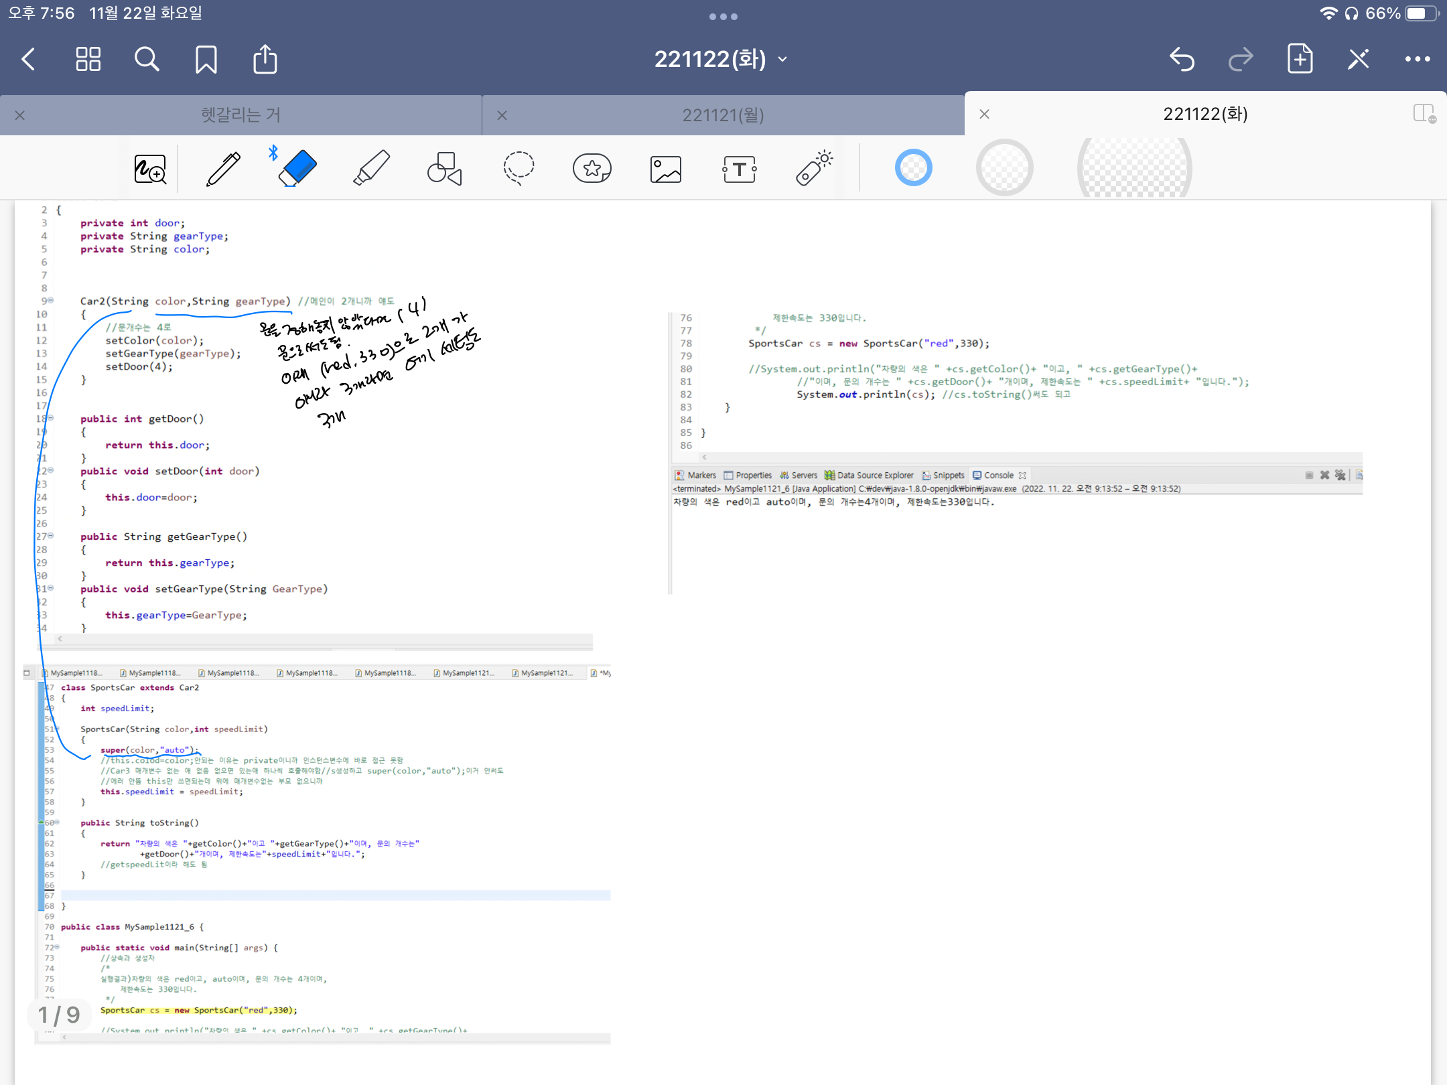Viewport: 1447px width, 1085px height.
Task: Switch to the 221121(월) tab
Action: [723, 115]
